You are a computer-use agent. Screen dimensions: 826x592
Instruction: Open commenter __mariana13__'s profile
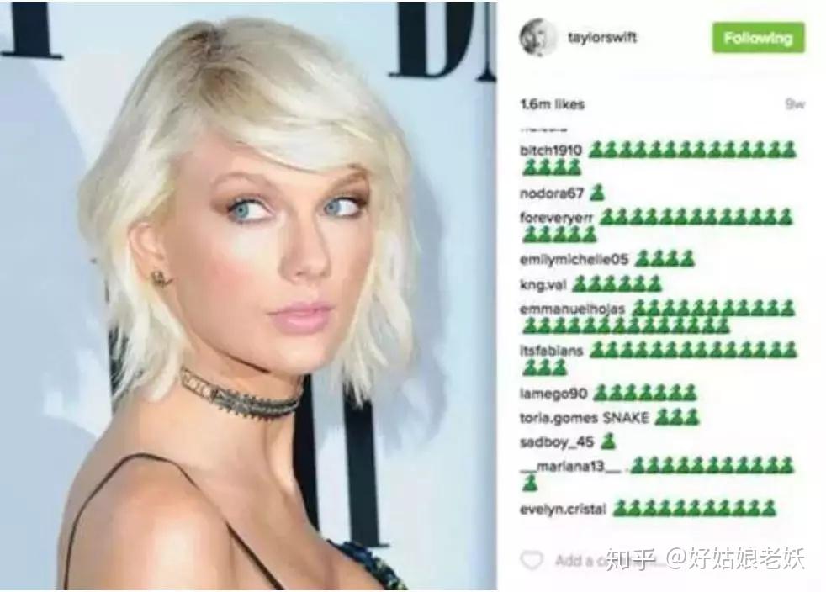click(x=571, y=467)
